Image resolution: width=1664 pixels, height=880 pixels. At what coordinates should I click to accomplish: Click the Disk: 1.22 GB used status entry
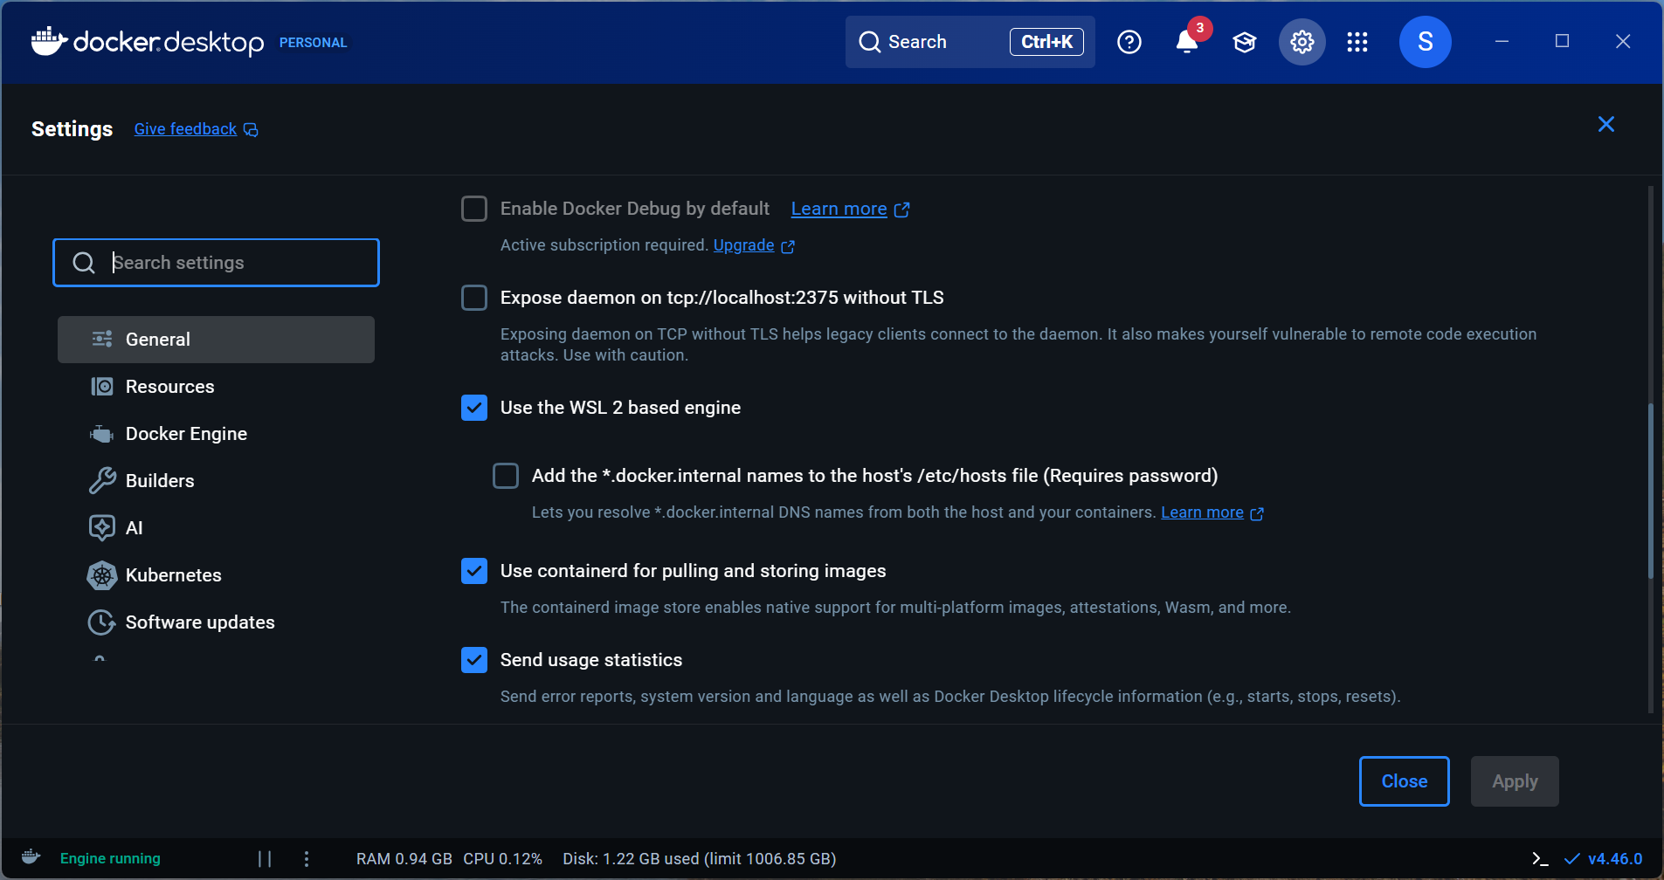pos(699,859)
